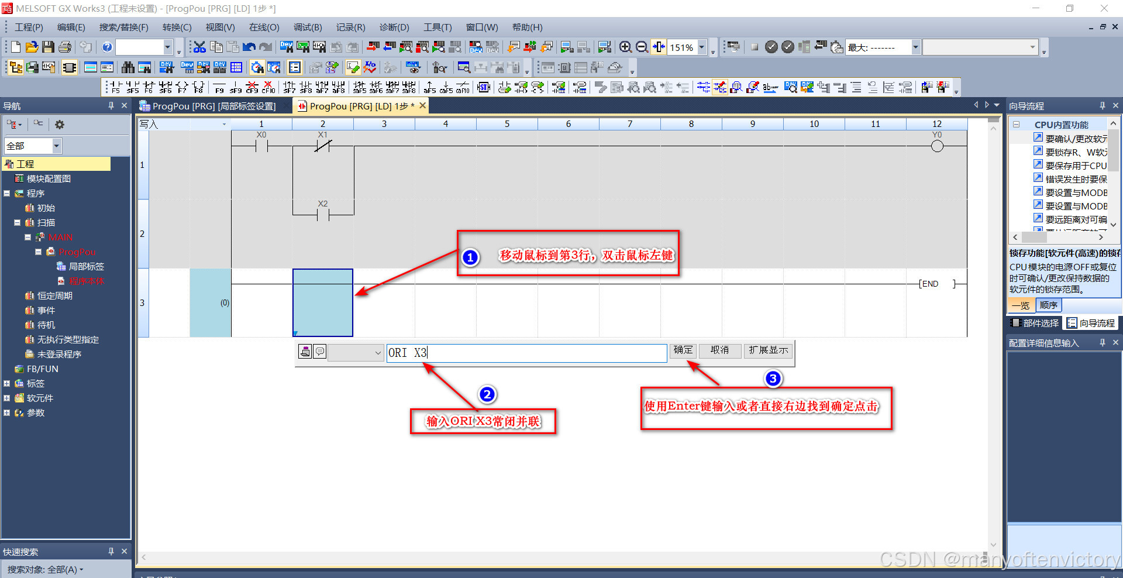Open the 转换(C) menu
The width and height of the screenshot is (1123, 578).
point(177,27)
